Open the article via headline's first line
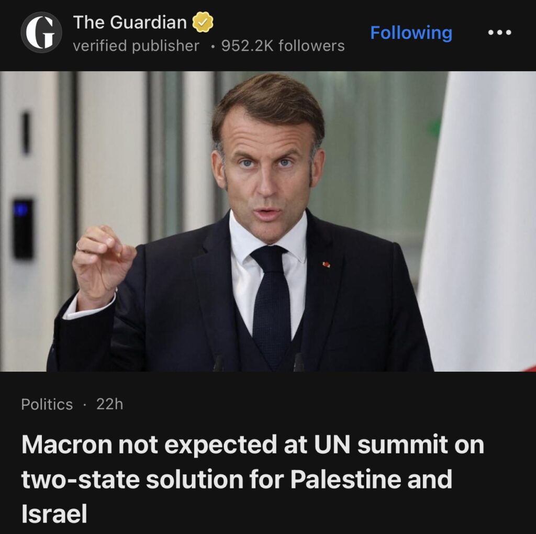Screen dimensions: 536x534 [252, 445]
